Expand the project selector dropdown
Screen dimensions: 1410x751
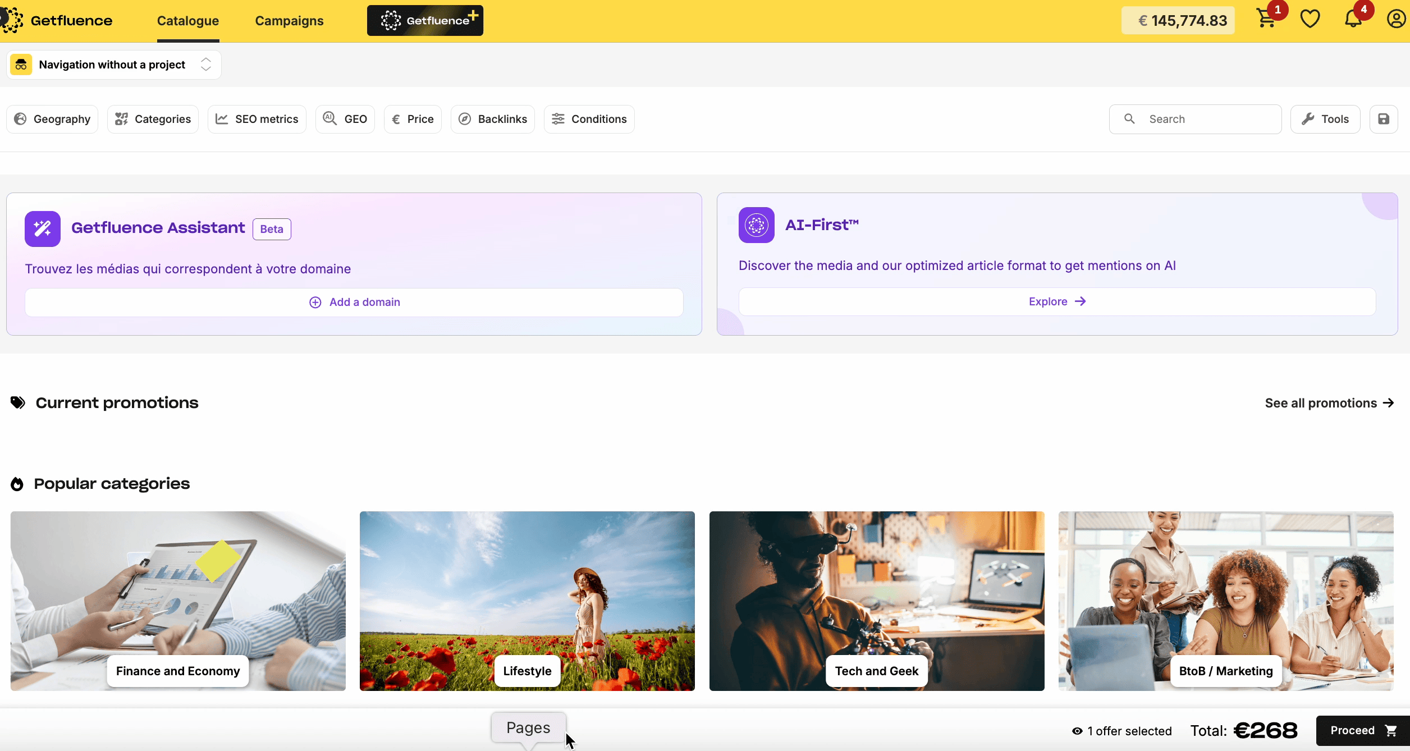tap(205, 65)
